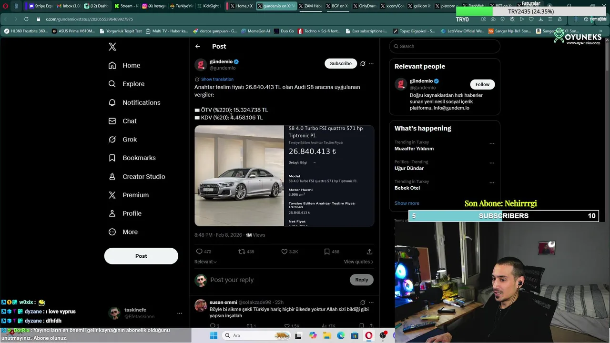This screenshot has width=610, height=343.
Task: Open Explore in the sidebar
Action: (x=126, y=84)
